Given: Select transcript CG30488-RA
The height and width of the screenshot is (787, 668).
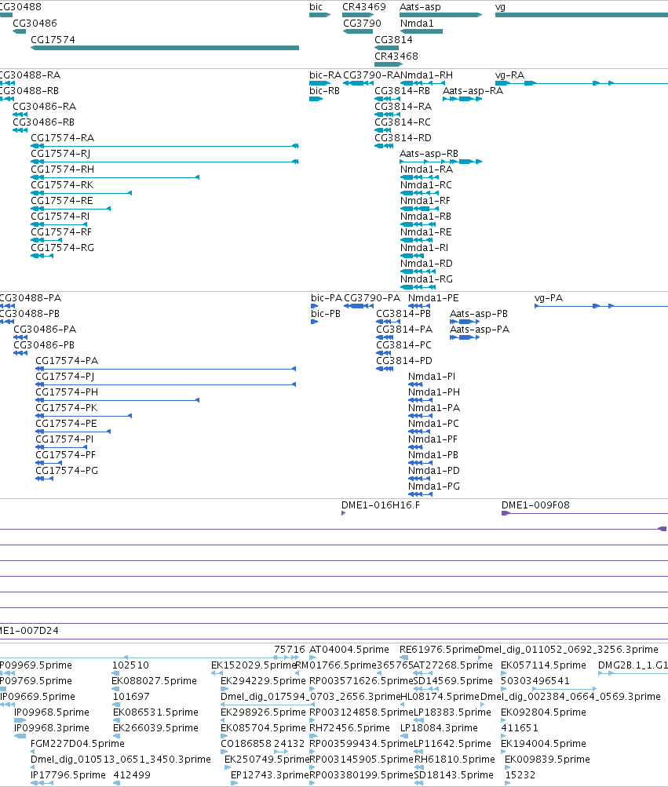Looking at the screenshot, I should pyautogui.click(x=30, y=75).
